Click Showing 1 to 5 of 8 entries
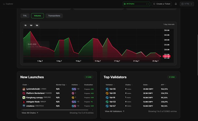 point(82,113)
